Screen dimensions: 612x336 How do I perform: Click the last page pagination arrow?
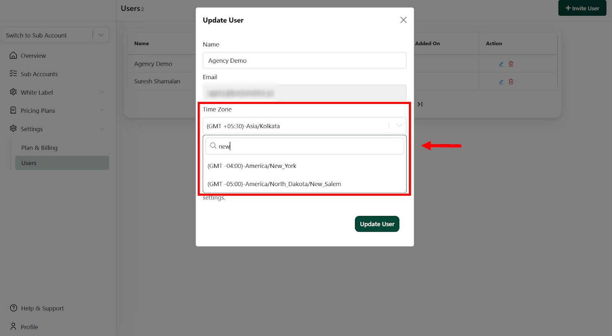click(x=420, y=104)
